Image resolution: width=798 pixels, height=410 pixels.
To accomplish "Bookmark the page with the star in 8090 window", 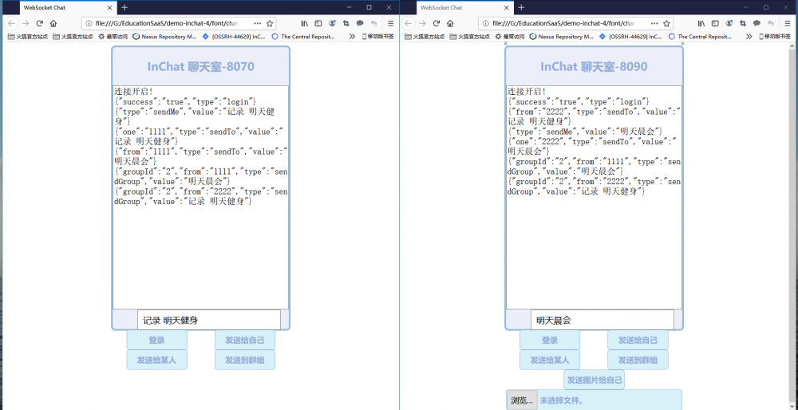I will tap(666, 23).
